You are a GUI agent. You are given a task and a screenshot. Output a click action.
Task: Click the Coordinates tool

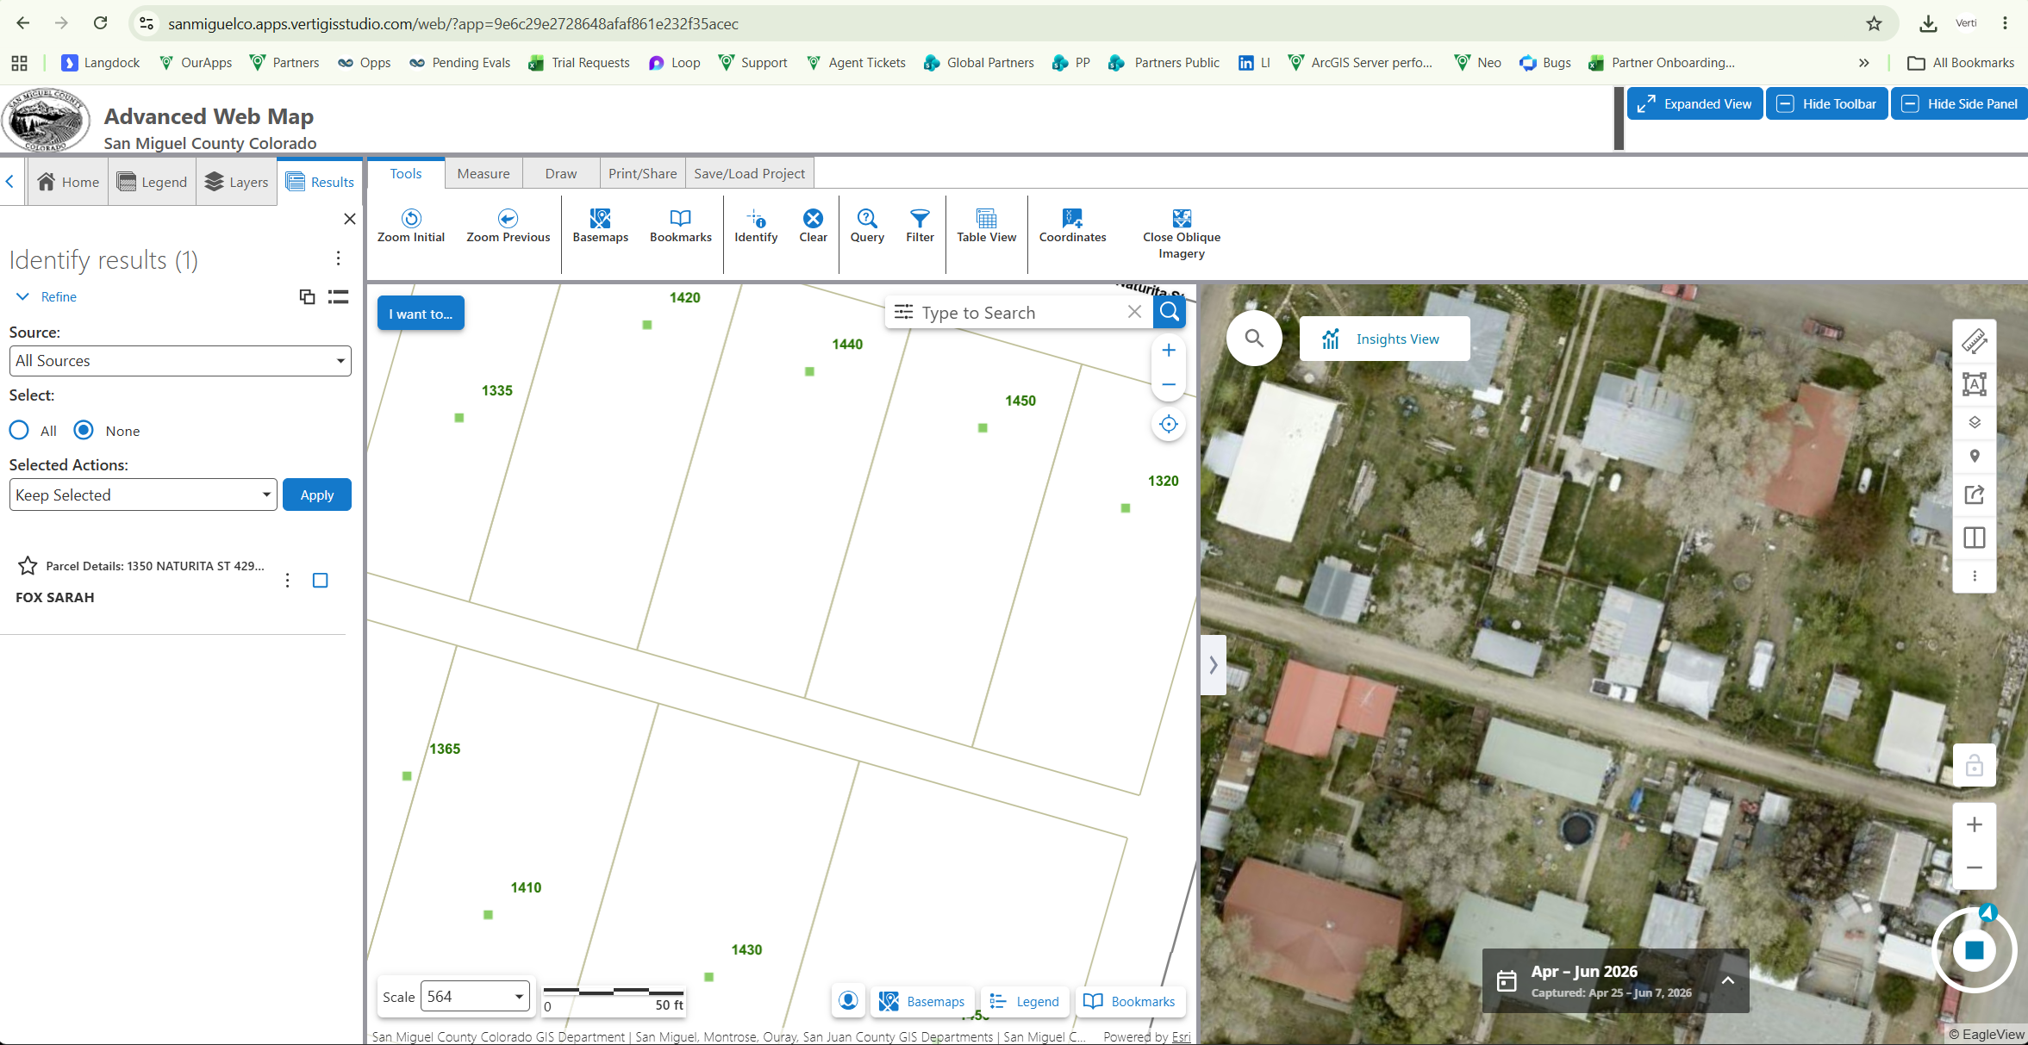point(1072,227)
